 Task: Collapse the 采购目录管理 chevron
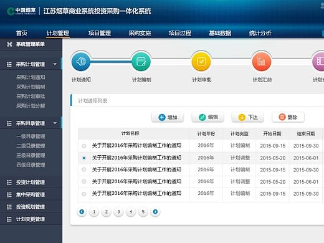[x=55, y=123]
